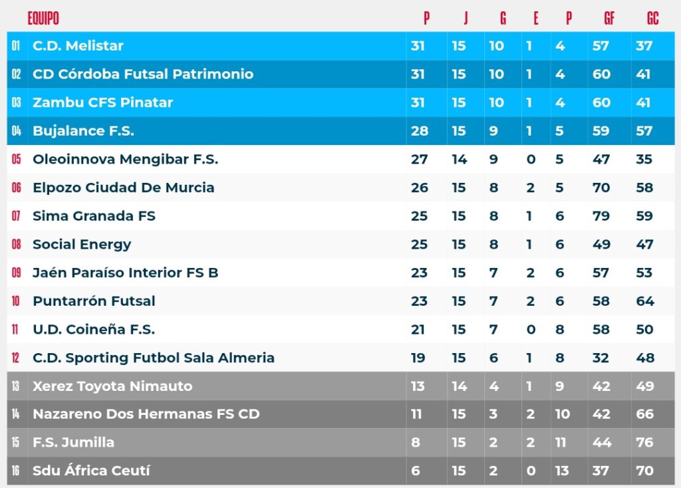Image resolution: width=681 pixels, height=488 pixels.
Task: Open U.D. Coineña F.S. team
Action: [x=94, y=330]
